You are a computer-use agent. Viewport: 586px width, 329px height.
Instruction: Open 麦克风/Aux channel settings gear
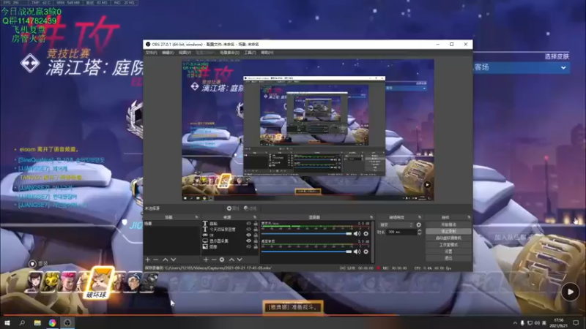[366, 234]
